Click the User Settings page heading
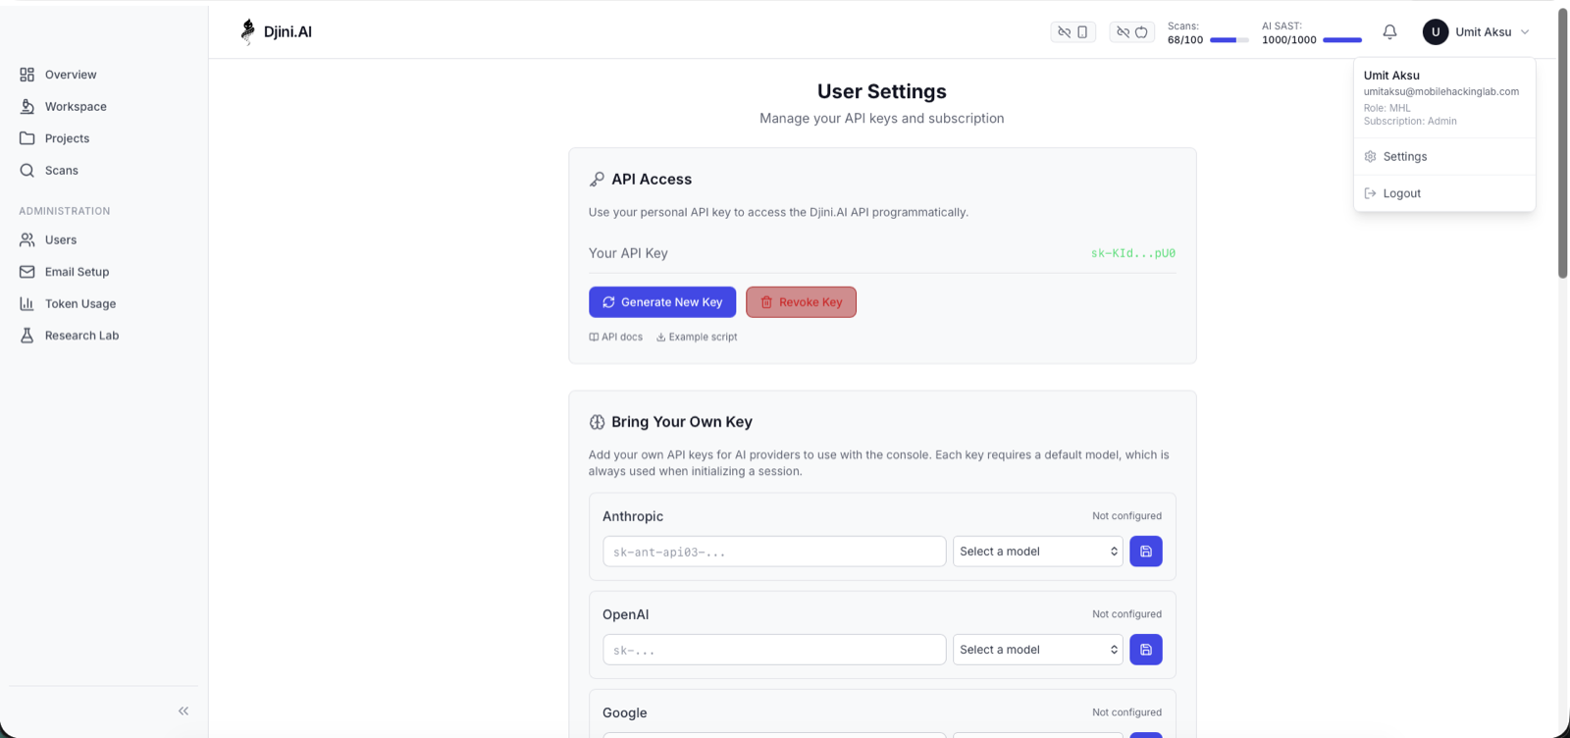The height and width of the screenshot is (738, 1570). (x=882, y=91)
